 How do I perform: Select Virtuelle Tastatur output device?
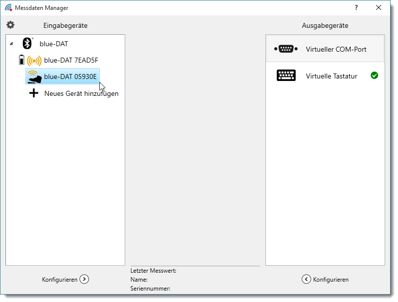[x=331, y=76]
